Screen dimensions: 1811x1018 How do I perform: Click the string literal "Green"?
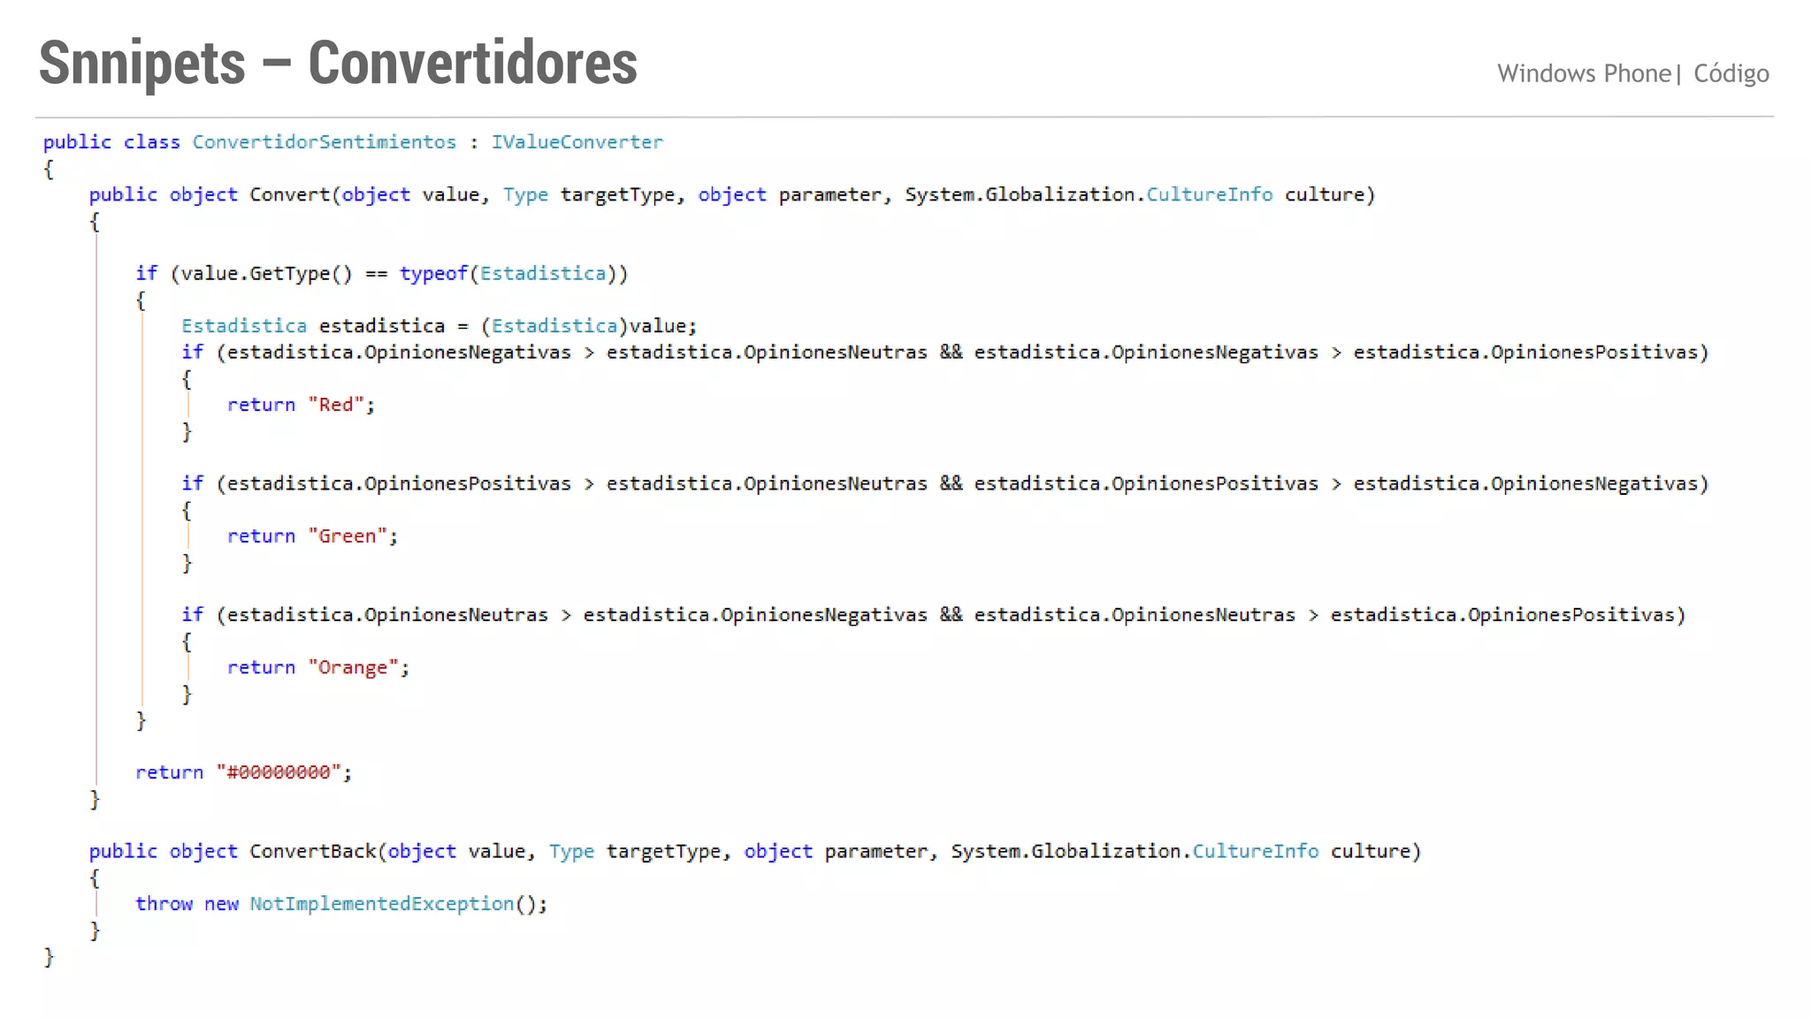click(348, 536)
